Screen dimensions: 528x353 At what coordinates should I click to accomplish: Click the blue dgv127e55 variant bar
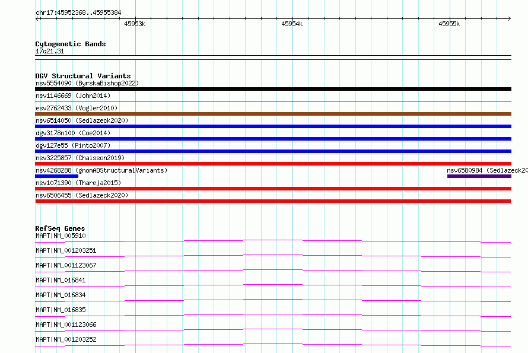coord(273,151)
